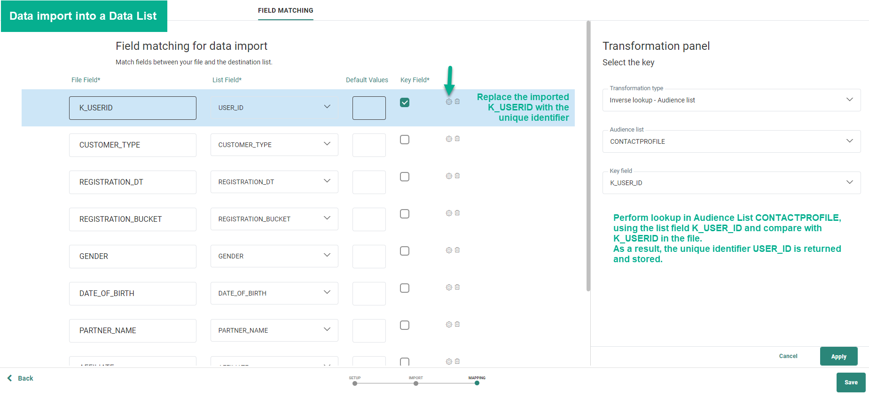Go to the IMPORT step in the wizard
Screen dimensions: 869x398
tap(416, 383)
